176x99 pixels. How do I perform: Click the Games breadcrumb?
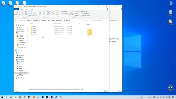pos(44,21)
